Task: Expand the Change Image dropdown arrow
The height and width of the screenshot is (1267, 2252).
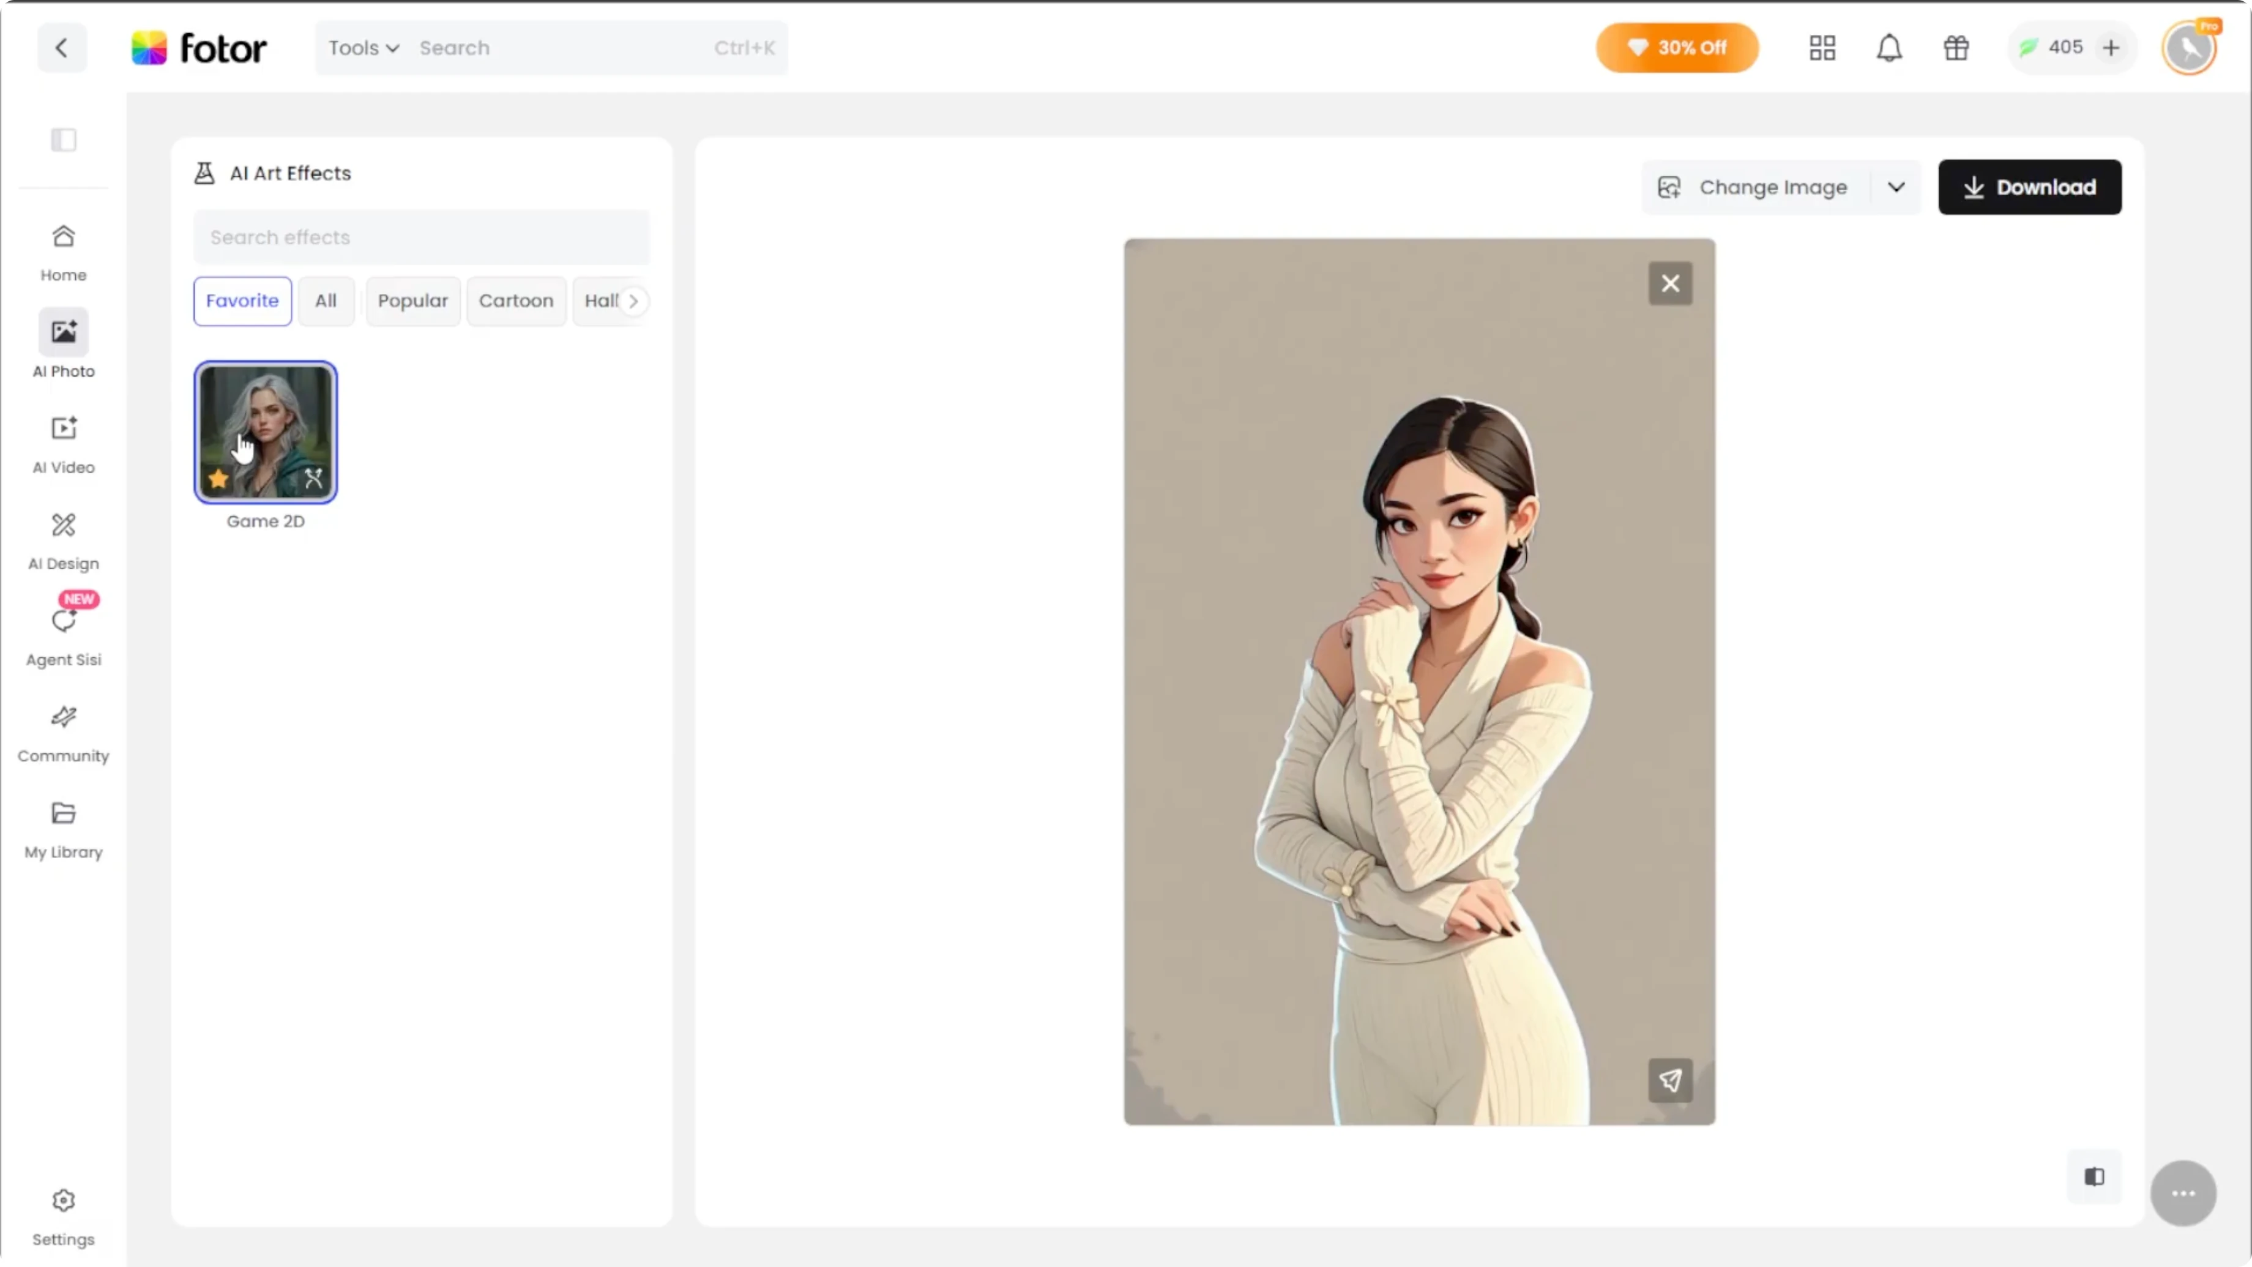Action: pos(1895,187)
